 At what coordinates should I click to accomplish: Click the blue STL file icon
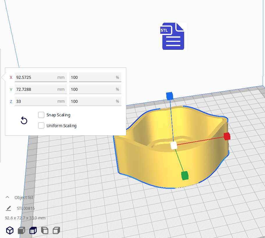[173, 36]
